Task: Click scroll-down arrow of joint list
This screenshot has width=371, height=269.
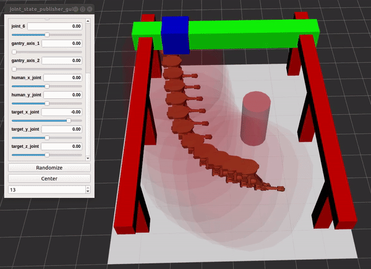Action: click(88, 158)
